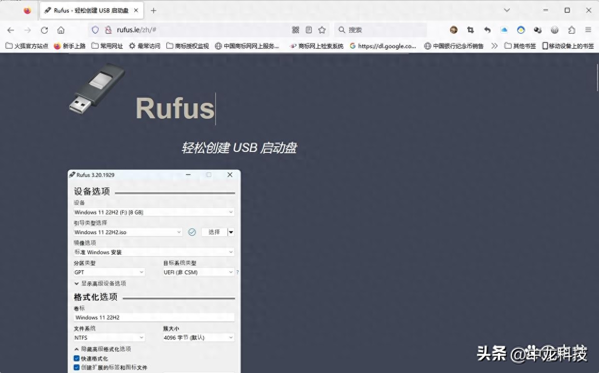Viewport: 599px width, 373px height.
Task: Click the tracking protection shield in the address bar
Action: point(95,29)
